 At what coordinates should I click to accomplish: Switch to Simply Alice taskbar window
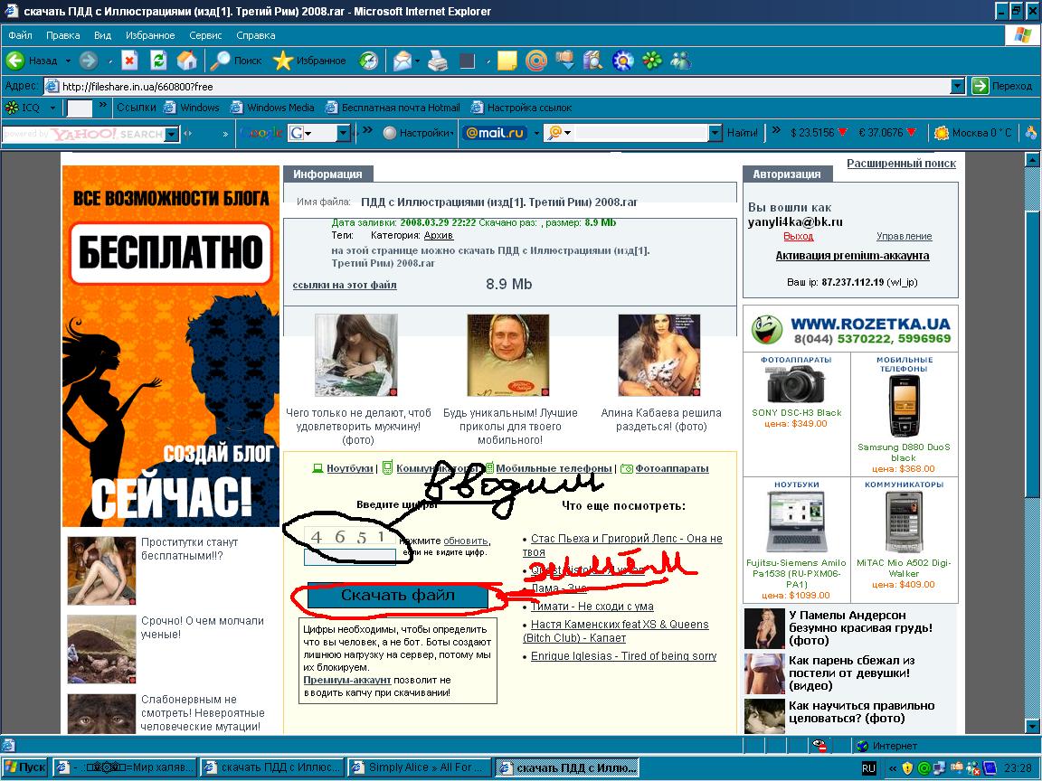(420, 767)
